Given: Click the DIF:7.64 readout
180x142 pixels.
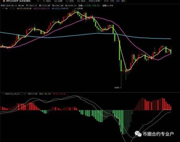Looking at the screenshot, I should (x=32, y=94).
